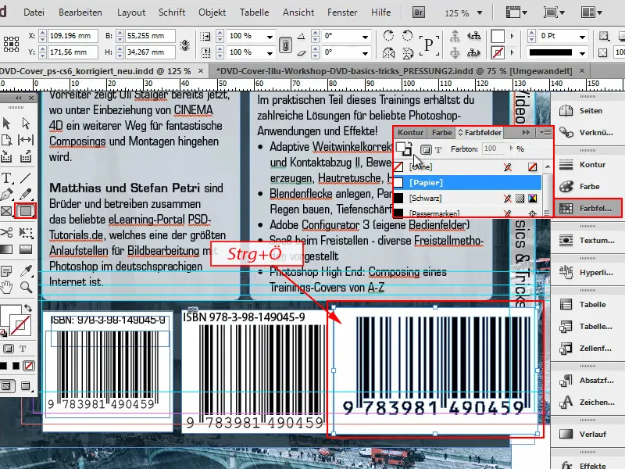
Task: Switch to the Farbe tab in color panel
Action: tap(441, 132)
